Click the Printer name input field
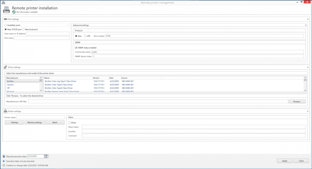 [x=40, y=118]
